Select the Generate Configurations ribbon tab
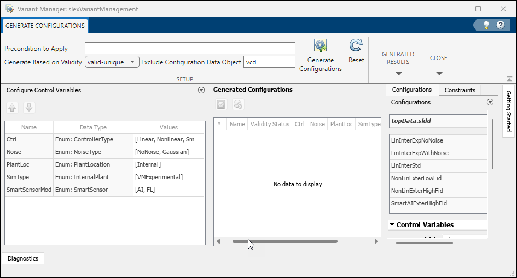This screenshot has width=517, height=278. (45, 26)
